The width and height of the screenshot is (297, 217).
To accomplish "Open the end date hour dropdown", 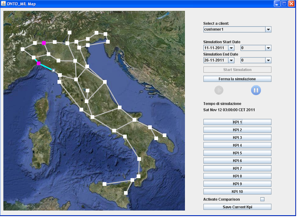I will 268,60.
